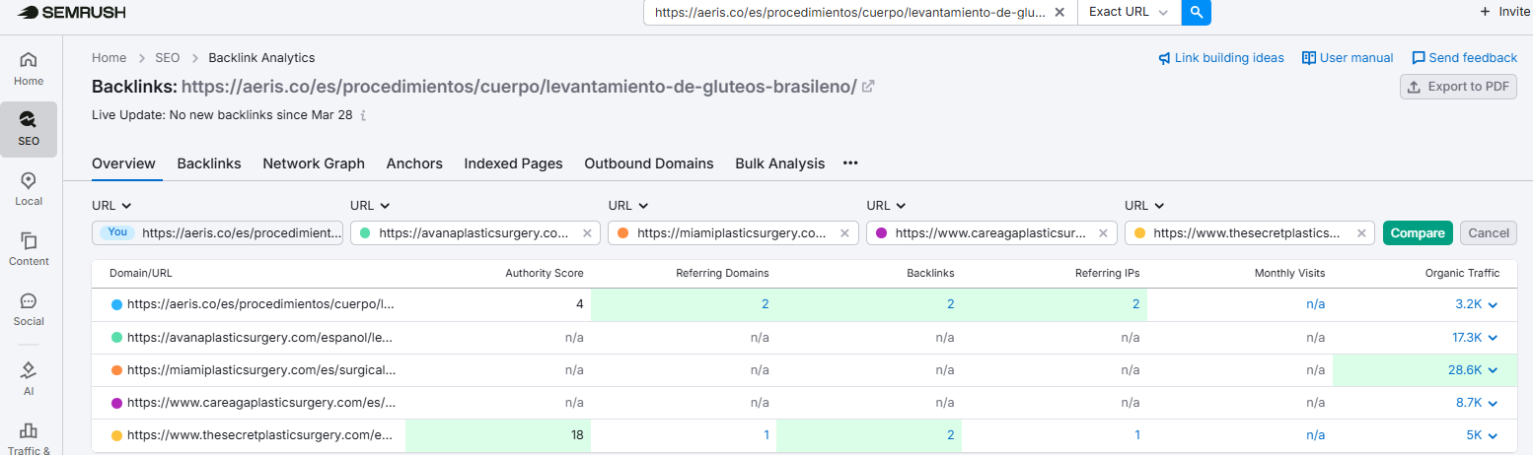Click the miamiplasticsurgery.com table row URL

[x=261, y=370]
